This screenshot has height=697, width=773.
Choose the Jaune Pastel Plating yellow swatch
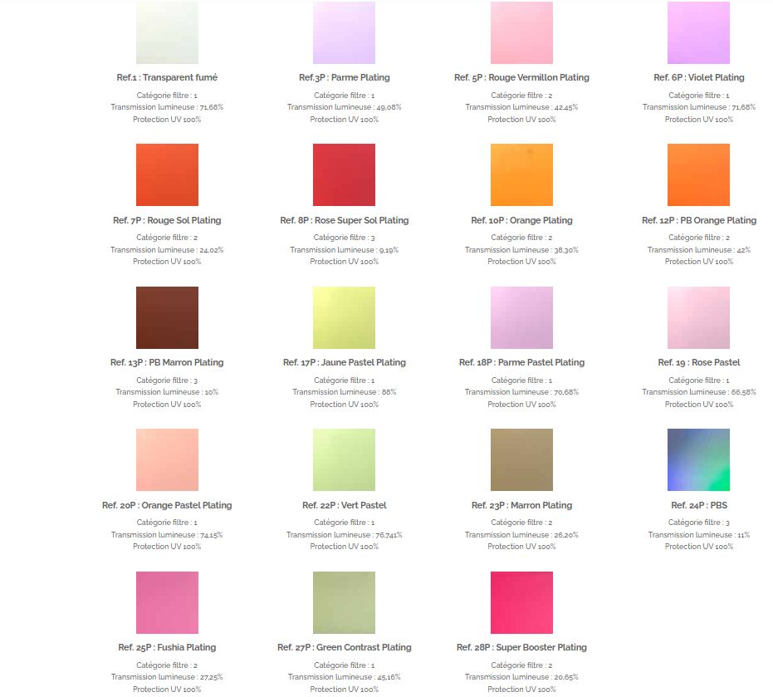tap(344, 317)
